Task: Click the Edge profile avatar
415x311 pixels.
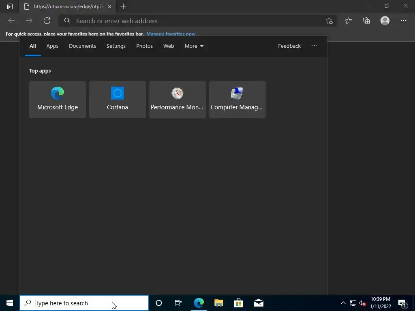Action: pyautogui.click(x=385, y=21)
